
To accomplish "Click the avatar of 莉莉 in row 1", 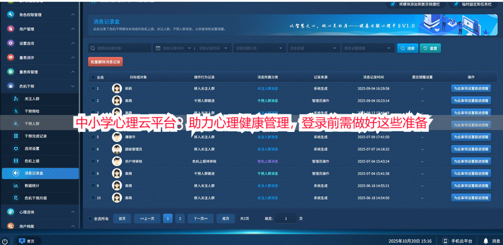I will click(x=117, y=89).
